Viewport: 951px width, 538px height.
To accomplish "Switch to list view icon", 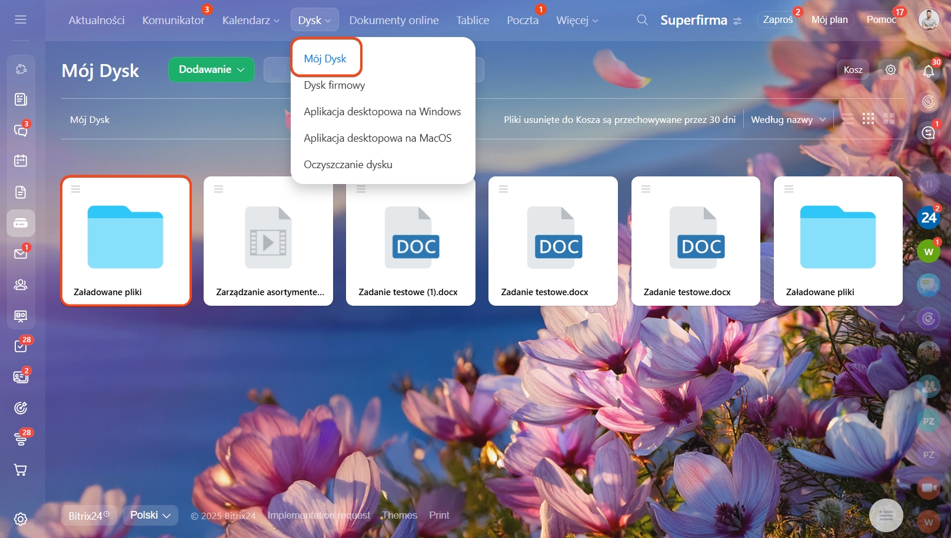I will (848, 119).
